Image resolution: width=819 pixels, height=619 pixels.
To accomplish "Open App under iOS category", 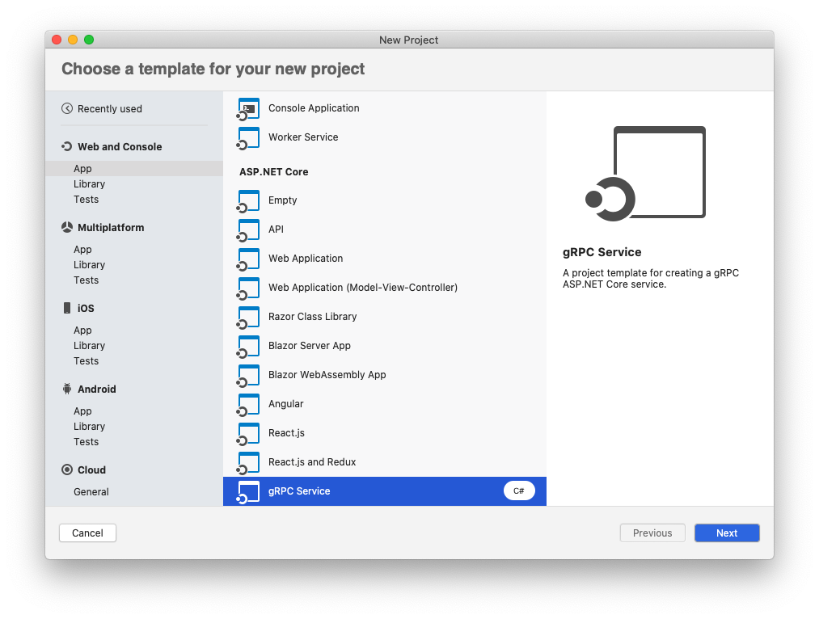I will point(82,331).
